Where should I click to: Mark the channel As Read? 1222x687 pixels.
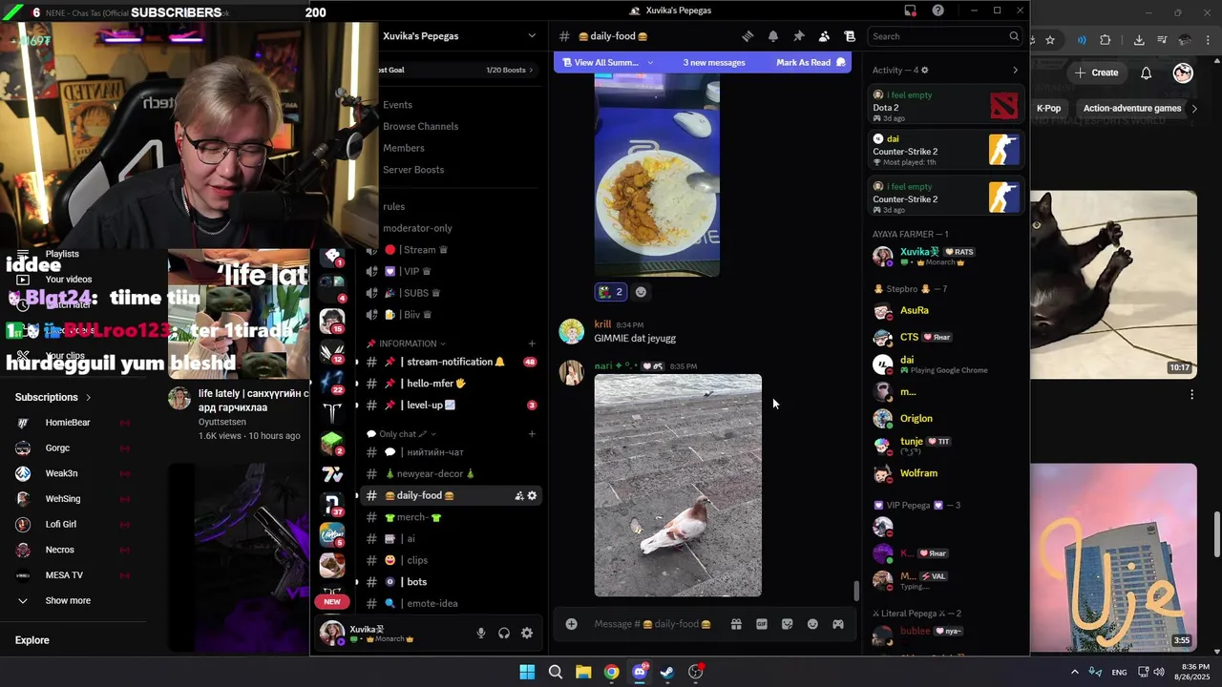point(811,63)
